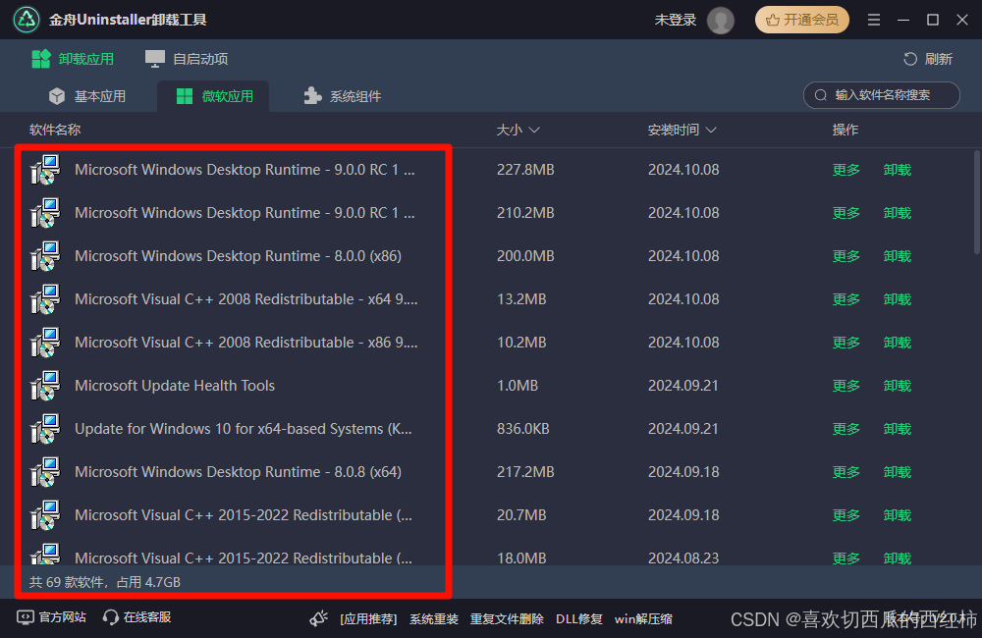Click the 软件名称 column header

point(55,130)
